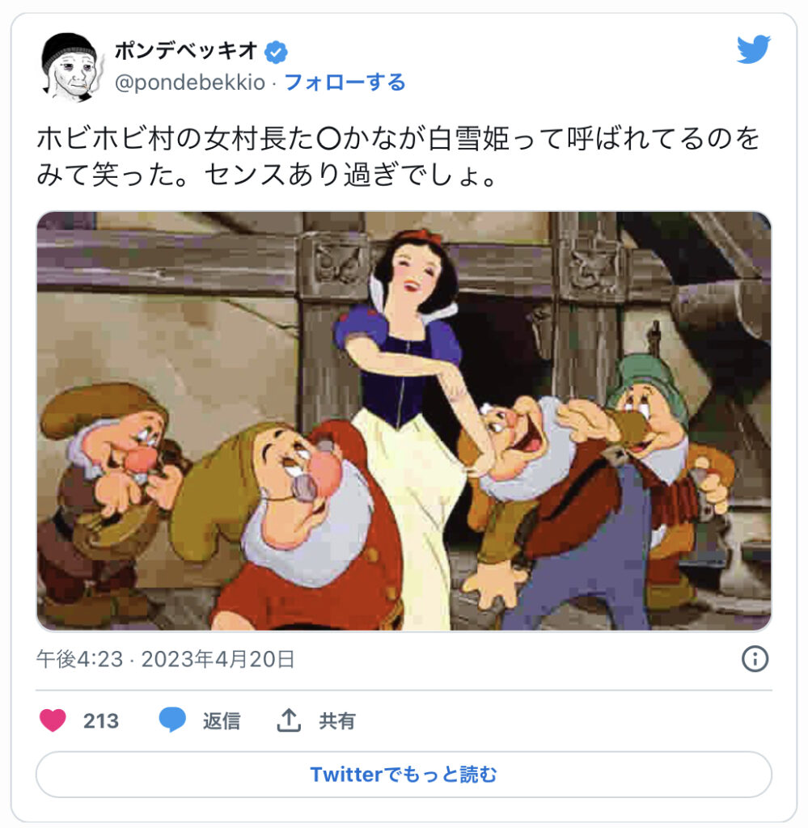Click the share upload arrow icon
Image resolution: width=808 pixels, height=828 pixels.
coord(289,720)
